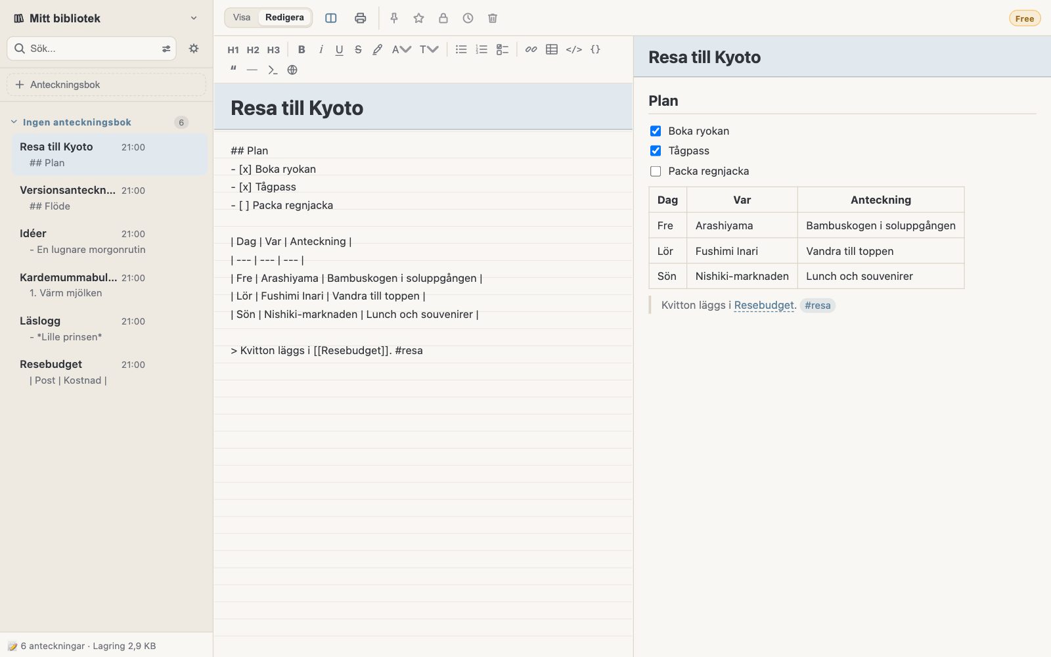Insert a code block with the braces icon
The width and height of the screenshot is (1051, 657).
coord(595,49)
